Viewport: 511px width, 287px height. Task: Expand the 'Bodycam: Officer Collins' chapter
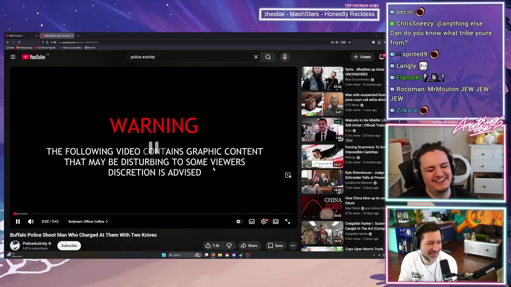pos(88,222)
